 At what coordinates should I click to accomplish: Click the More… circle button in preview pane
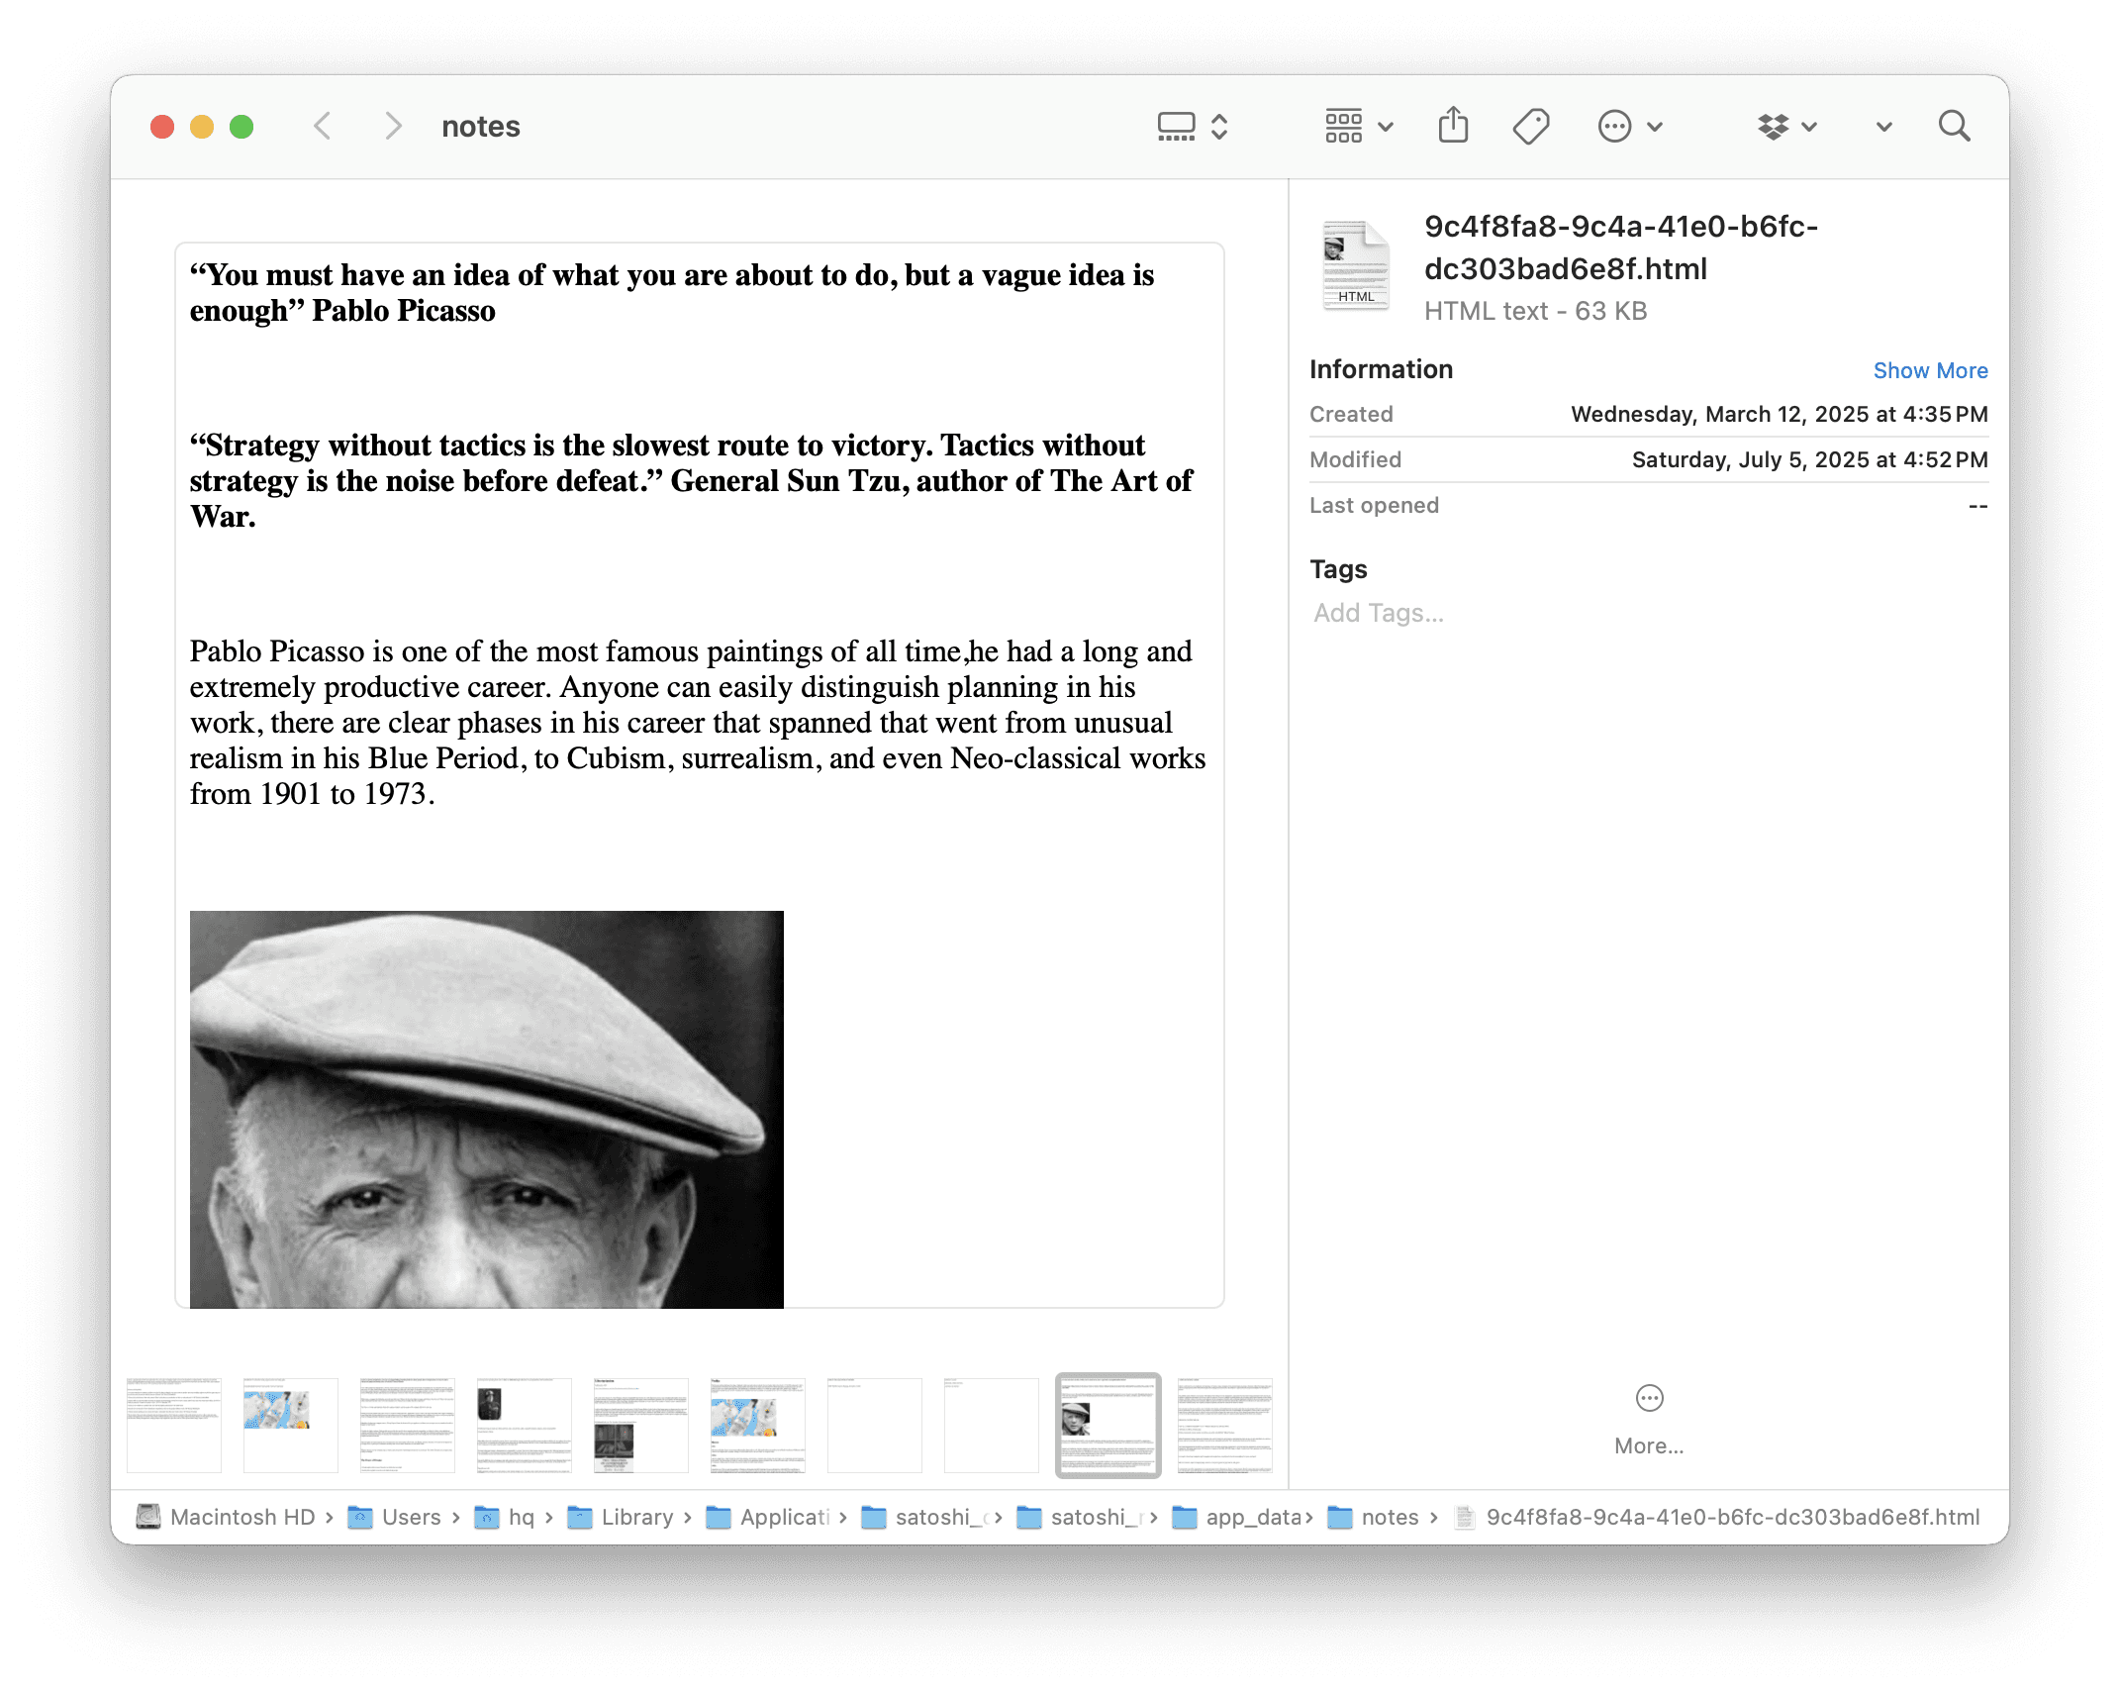(1649, 1398)
